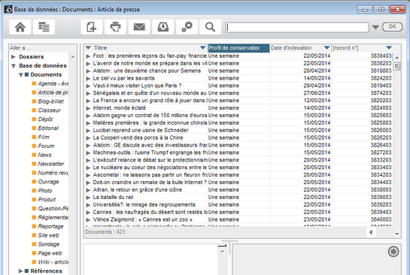Select Article de presse in the tree
Image resolution: width=410 pixels, height=275 pixels.
click(53, 92)
